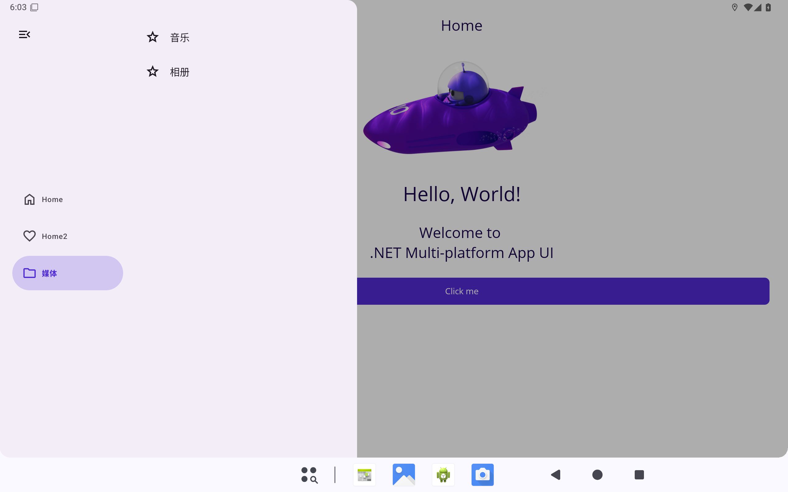Collapse the navigation drawer menu icon
The image size is (788, 492).
(24, 34)
